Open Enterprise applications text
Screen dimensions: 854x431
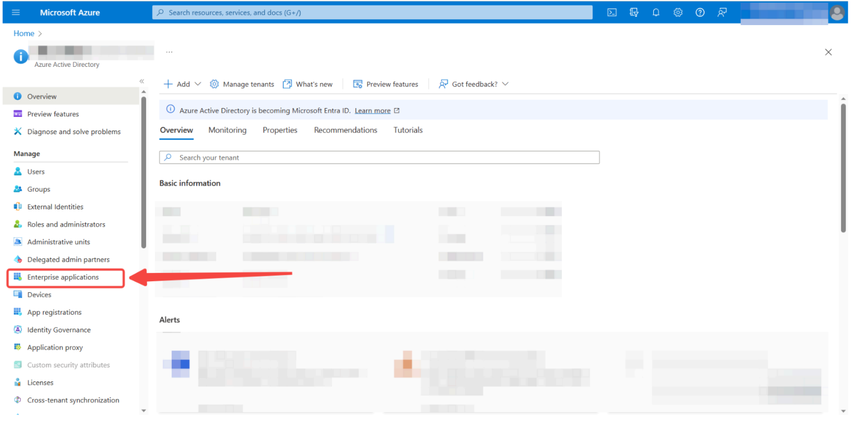coord(63,277)
